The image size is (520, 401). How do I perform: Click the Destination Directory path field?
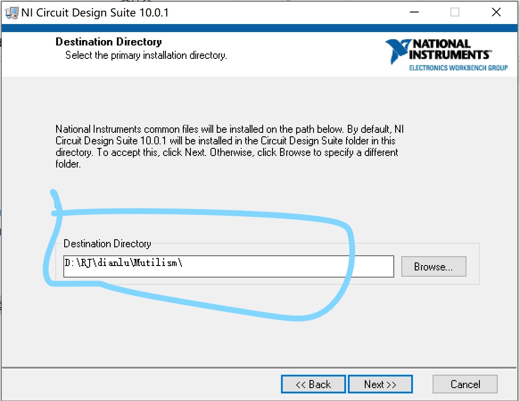(228, 266)
